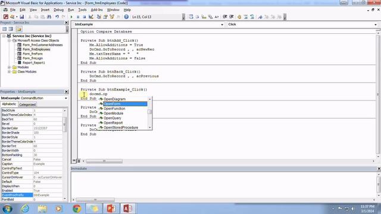Close the Properties pane
Image resolution: width=381 pixels, height=214 pixels.
(x=66, y=92)
